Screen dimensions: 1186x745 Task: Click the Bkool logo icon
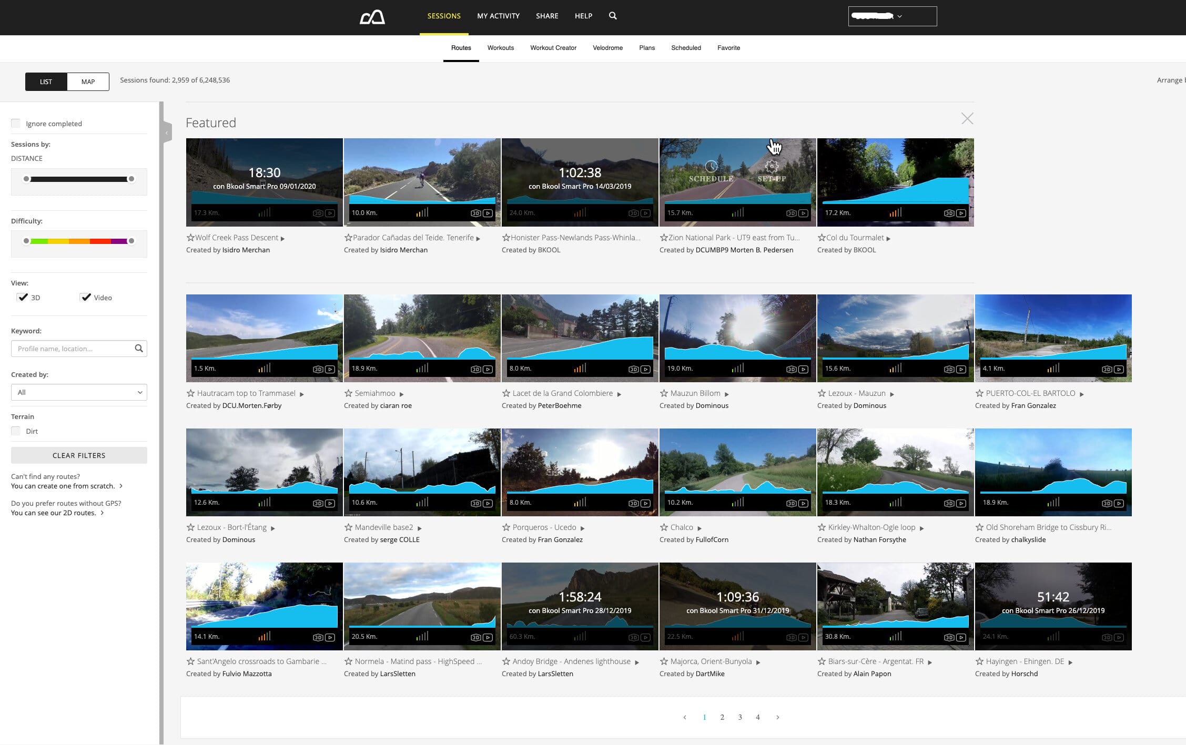372,17
